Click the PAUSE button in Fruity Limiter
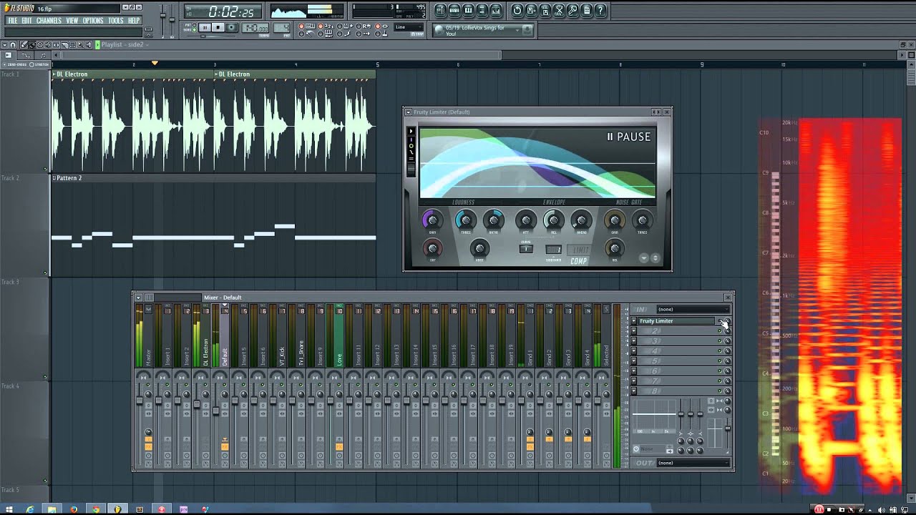 click(x=629, y=137)
